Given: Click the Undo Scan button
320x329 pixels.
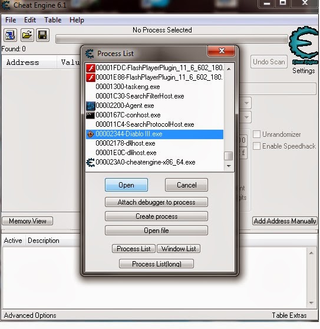Looking at the screenshot, I should point(269,62).
